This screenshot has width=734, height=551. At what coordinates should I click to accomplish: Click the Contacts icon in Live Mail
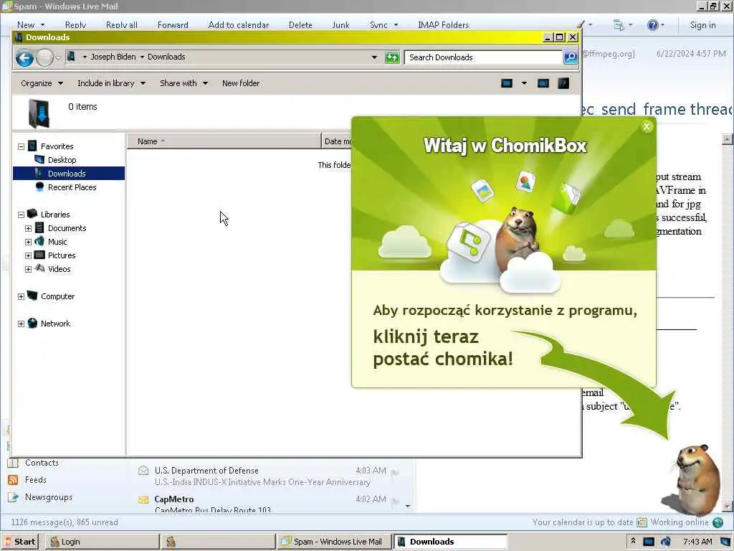point(13,463)
